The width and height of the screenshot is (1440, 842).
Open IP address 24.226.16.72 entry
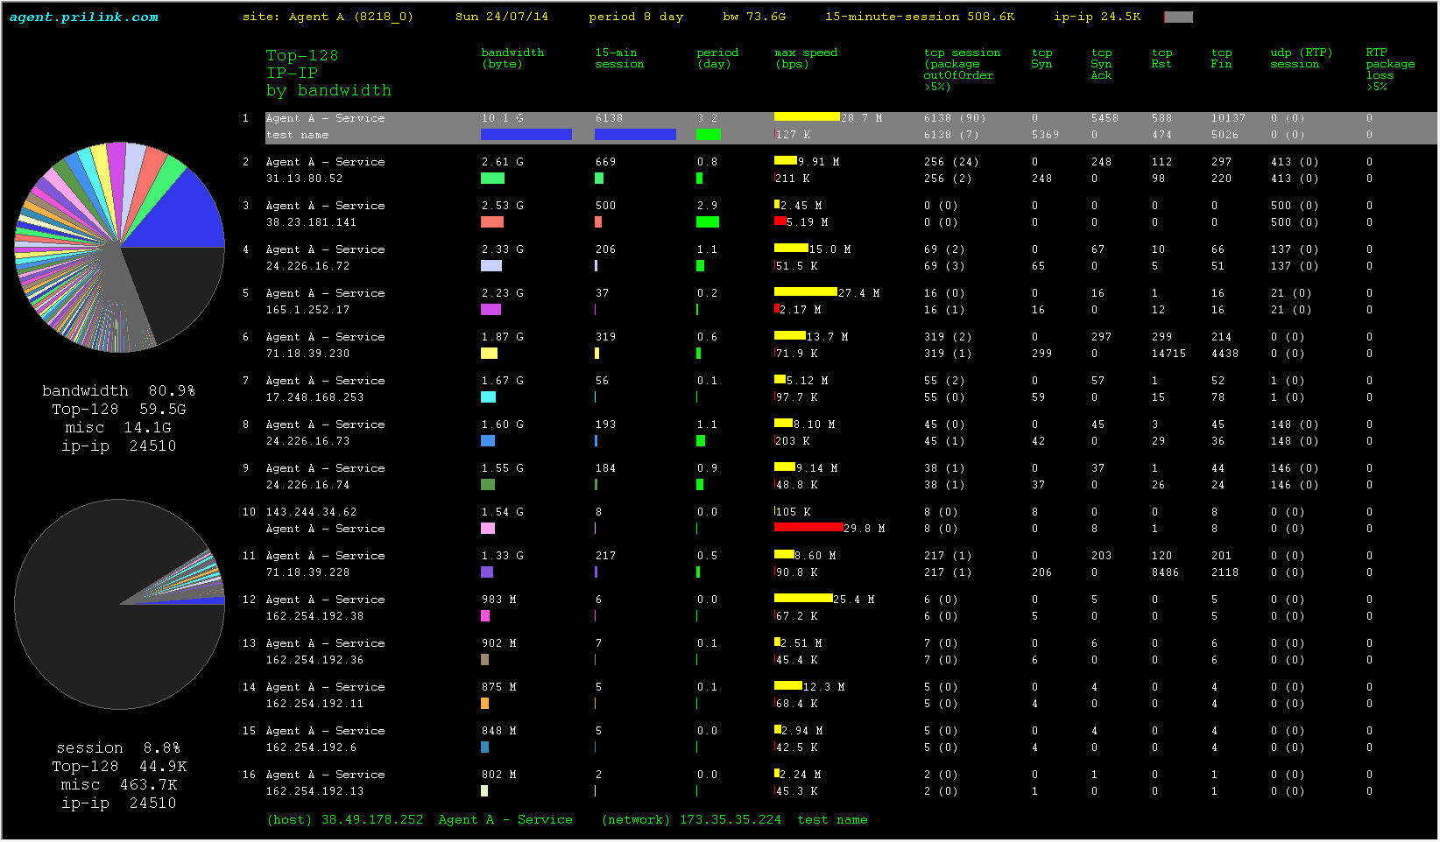307,266
